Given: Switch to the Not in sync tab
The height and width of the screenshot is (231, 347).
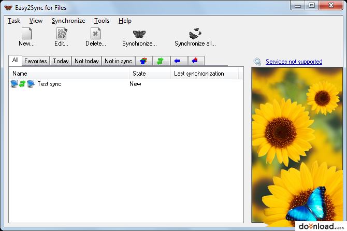Looking at the screenshot, I should (x=119, y=61).
